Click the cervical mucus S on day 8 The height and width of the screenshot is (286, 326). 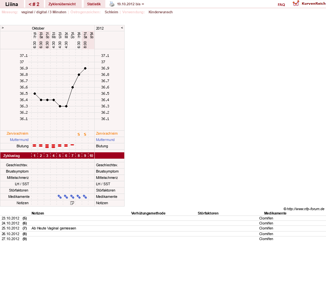78,134
